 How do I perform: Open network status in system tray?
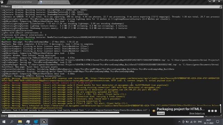[191, 122]
